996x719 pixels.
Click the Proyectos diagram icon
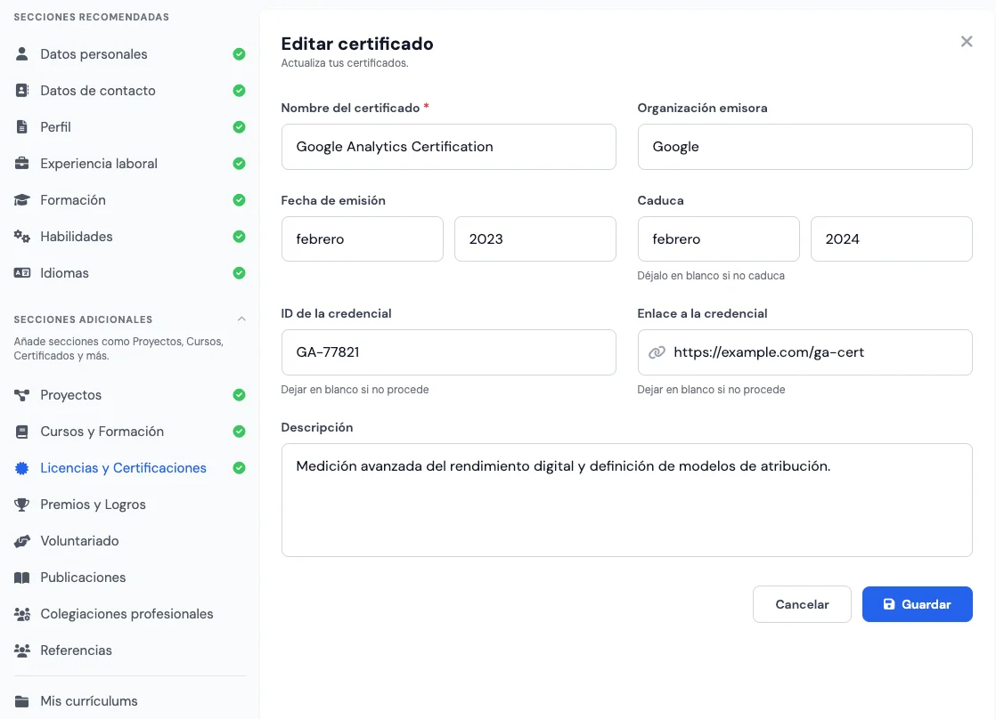click(x=21, y=395)
